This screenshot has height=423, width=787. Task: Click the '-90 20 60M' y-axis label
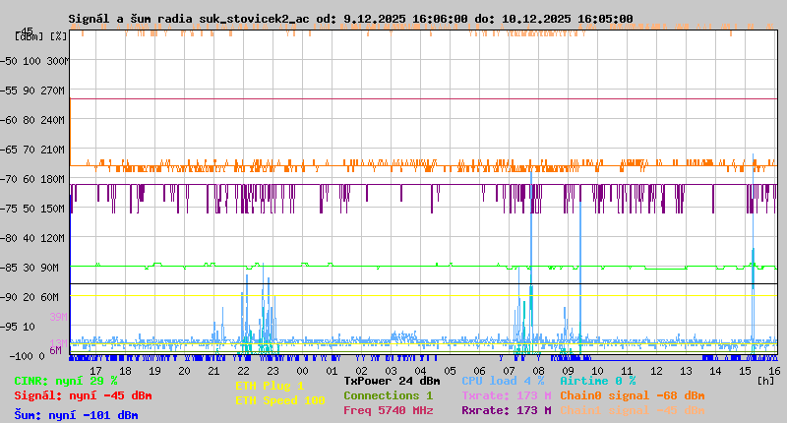(x=30, y=297)
